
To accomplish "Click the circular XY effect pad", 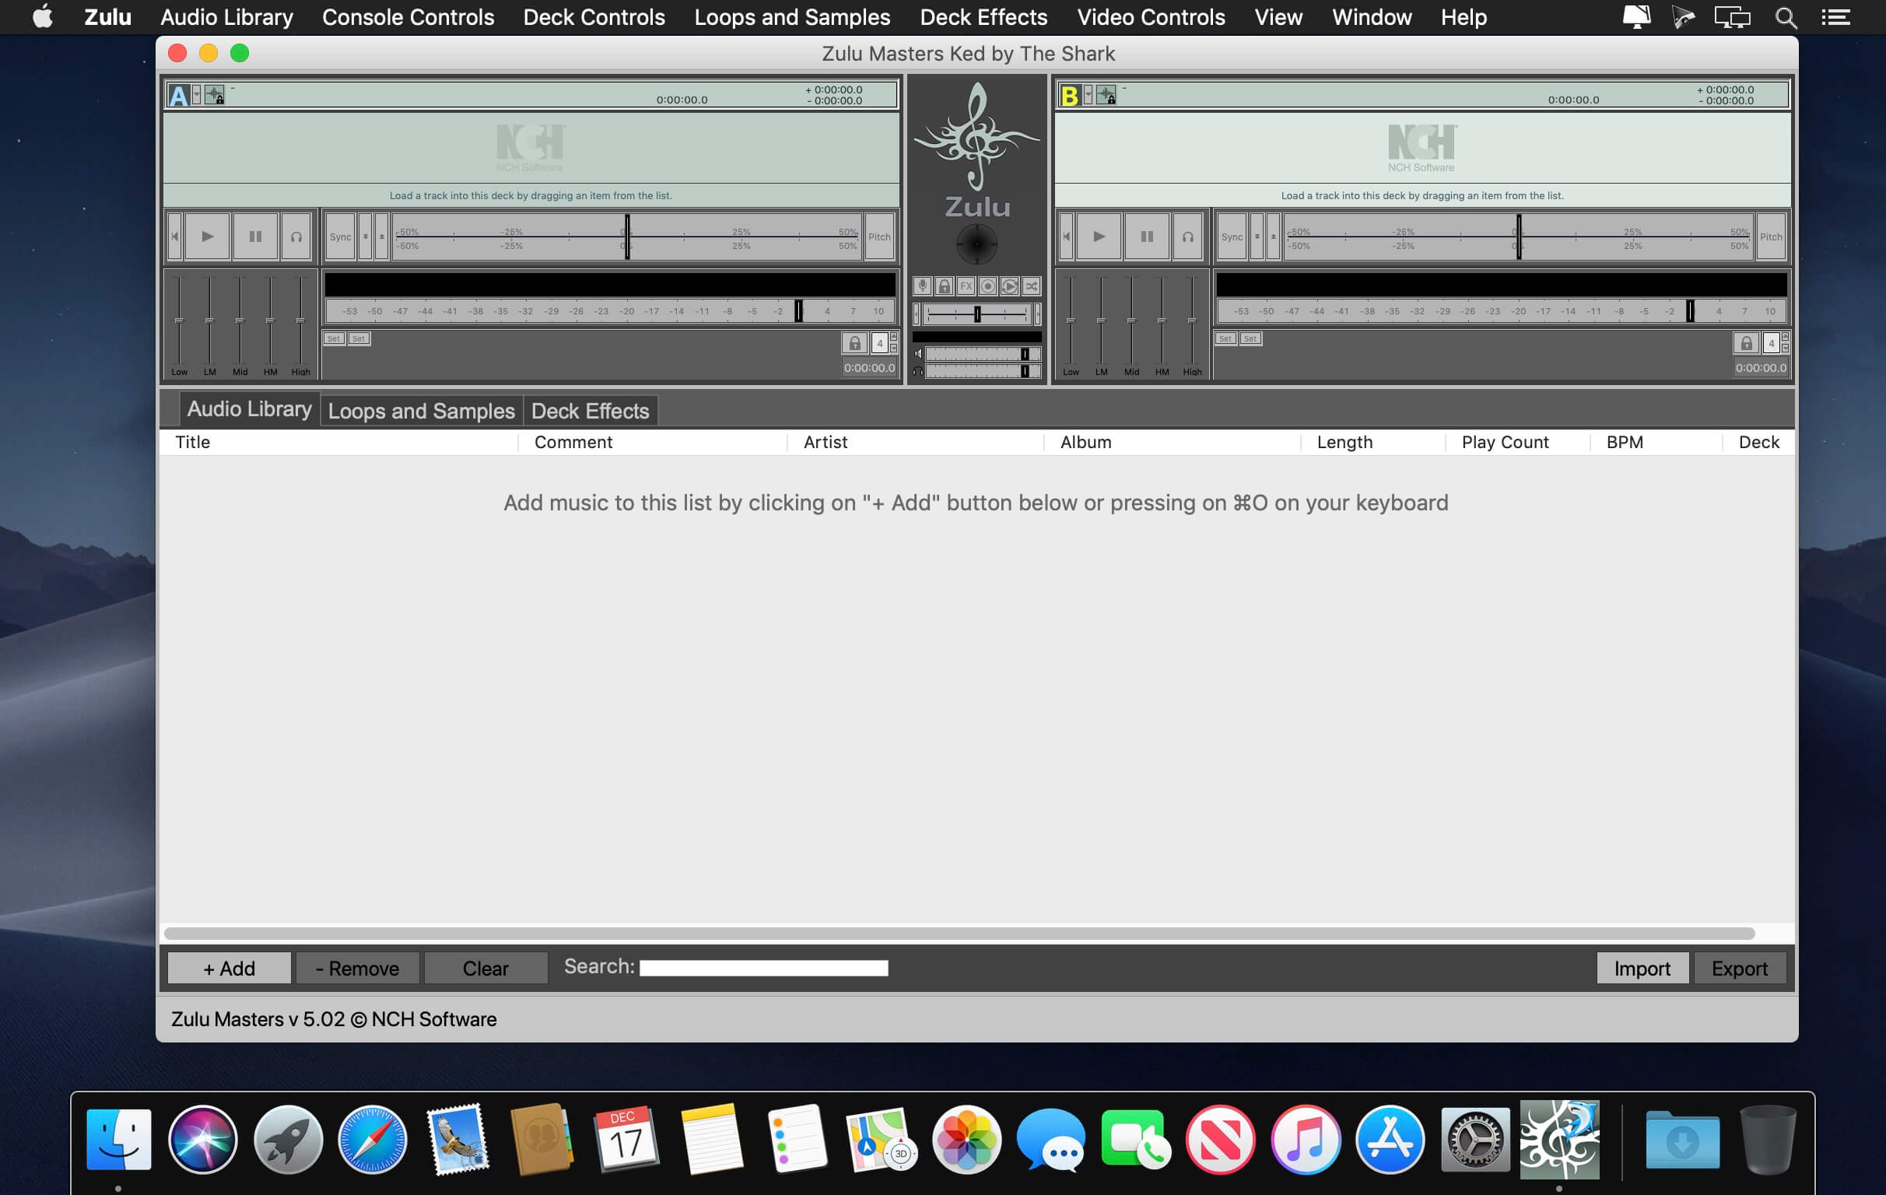I will (976, 244).
